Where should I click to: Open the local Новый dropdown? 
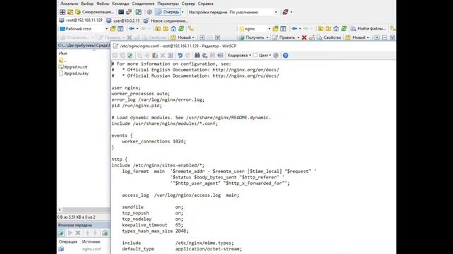(183, 37)
